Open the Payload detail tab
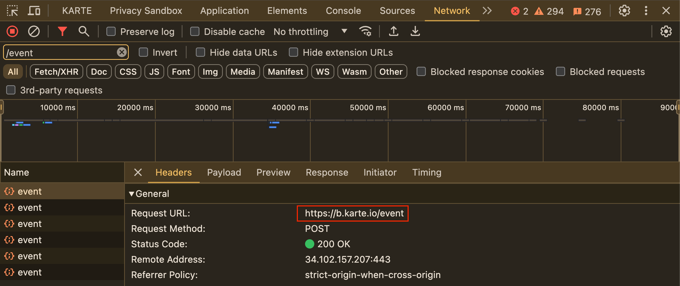This screenshot has height=286, width=680. click(224, 172)
